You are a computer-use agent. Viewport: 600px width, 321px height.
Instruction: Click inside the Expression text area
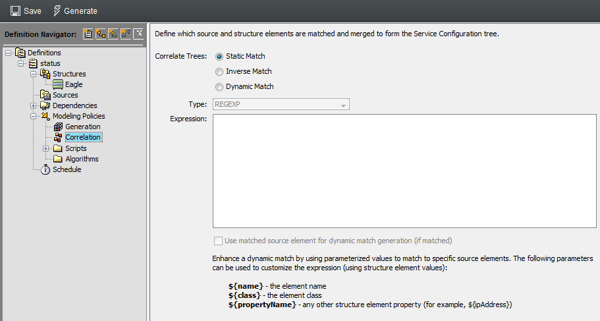click(x=404, y=171)
